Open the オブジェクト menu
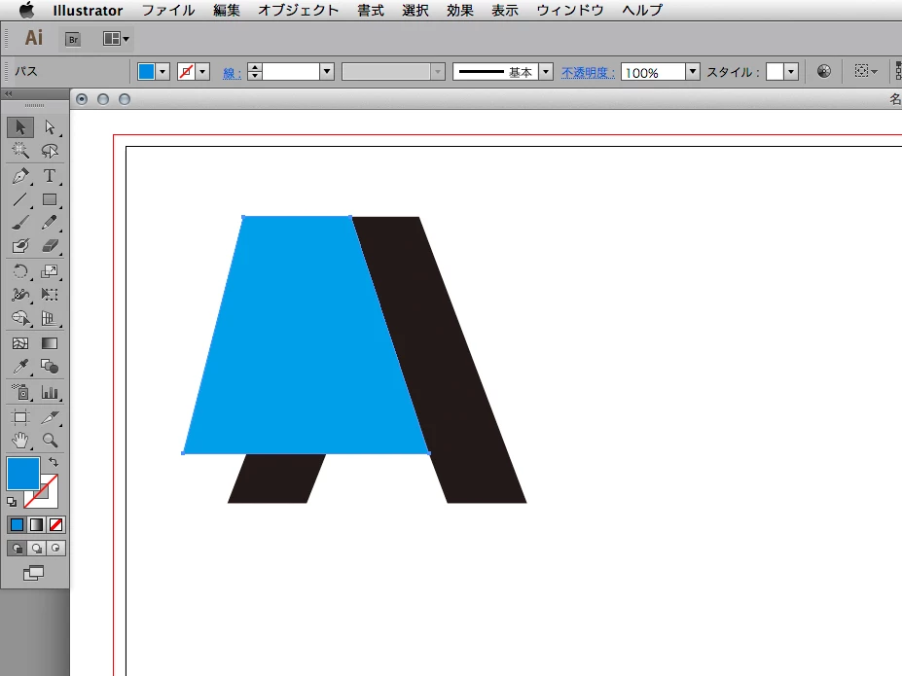 tap(298, 11)
